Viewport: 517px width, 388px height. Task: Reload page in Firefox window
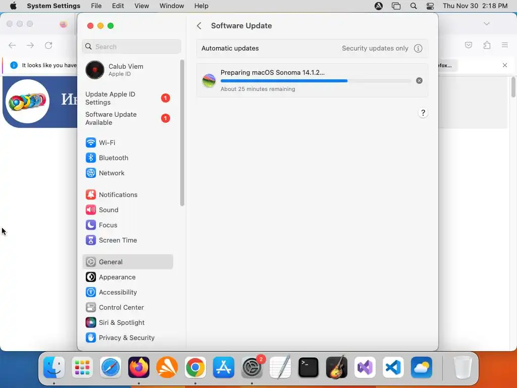click(x=48, y=45)
